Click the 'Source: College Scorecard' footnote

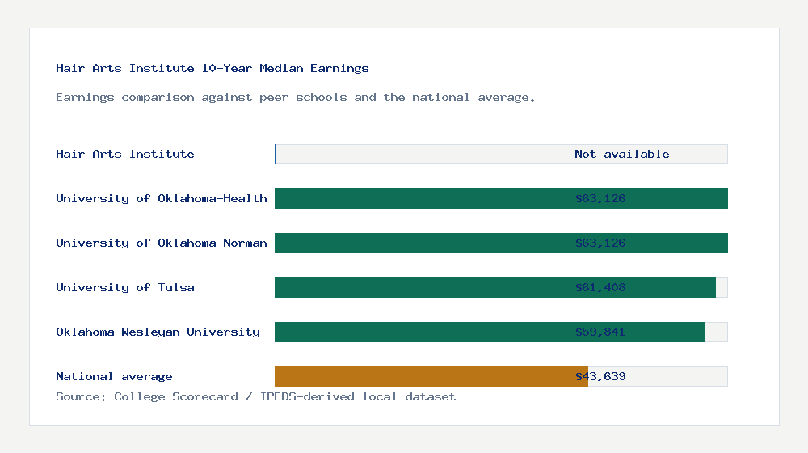pyautogui.click(x=255, y=396)
